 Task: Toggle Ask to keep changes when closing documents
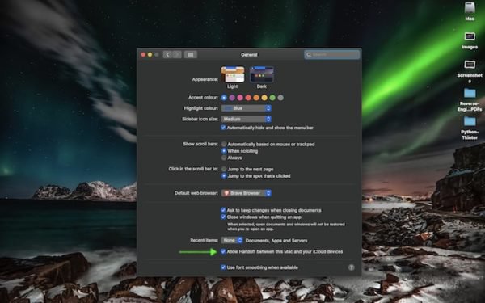point(223,210)
